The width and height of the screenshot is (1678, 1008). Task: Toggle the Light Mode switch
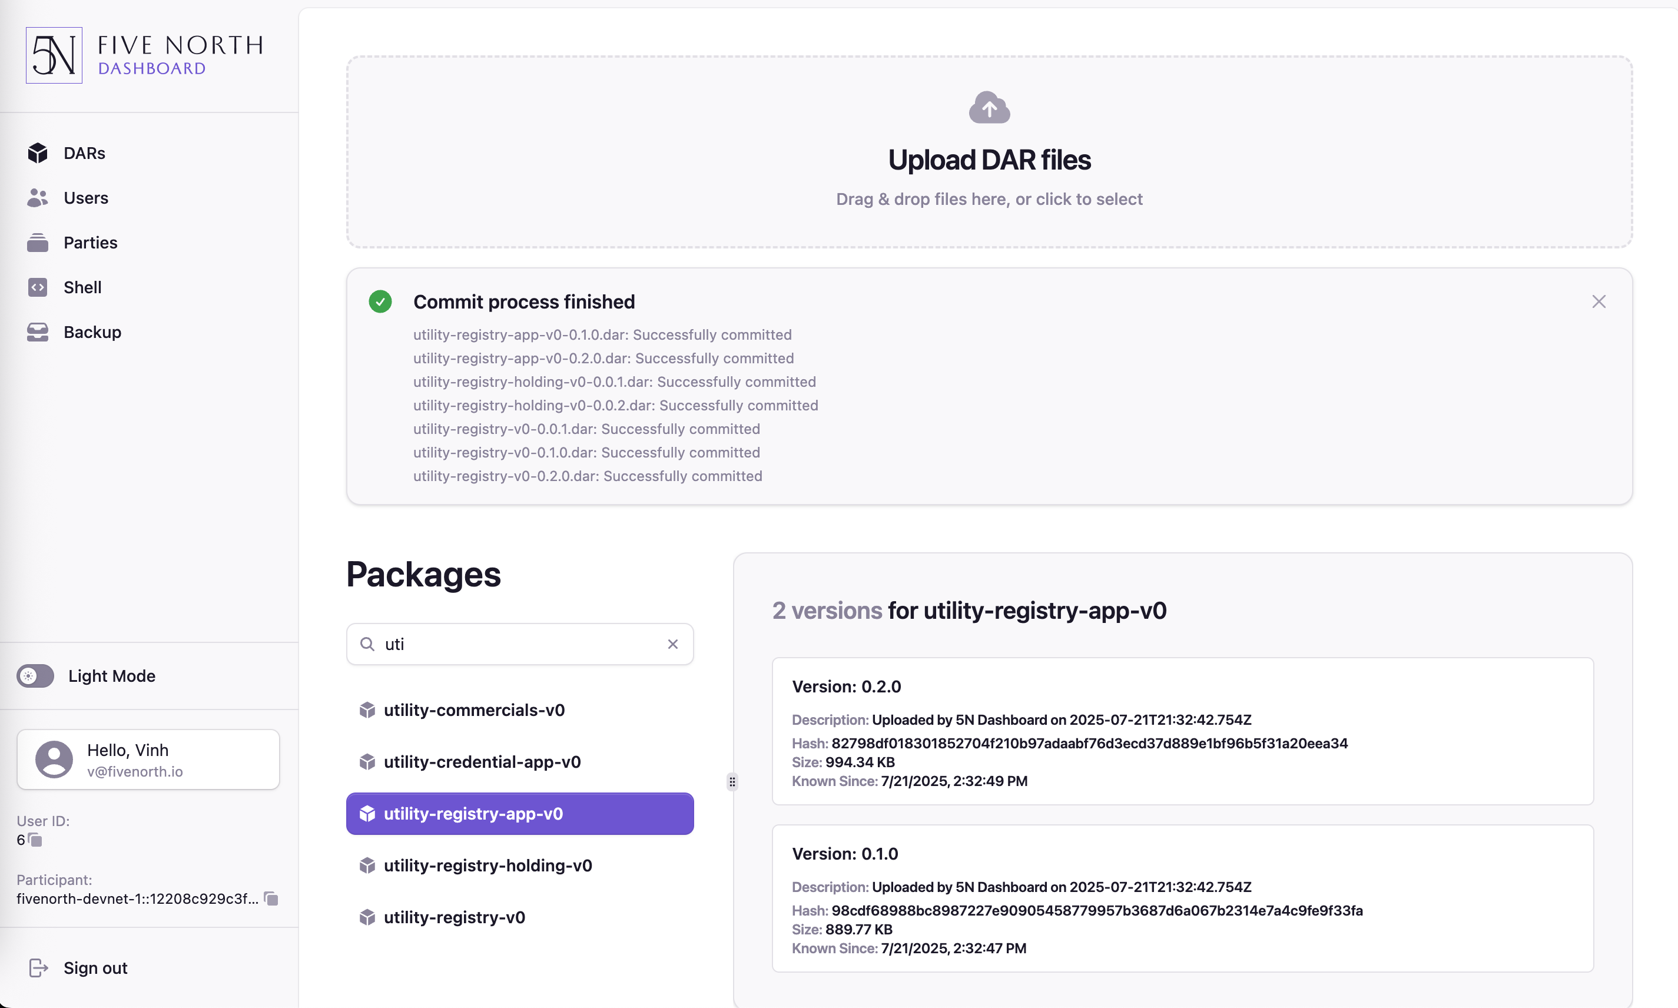pos(35,676)
